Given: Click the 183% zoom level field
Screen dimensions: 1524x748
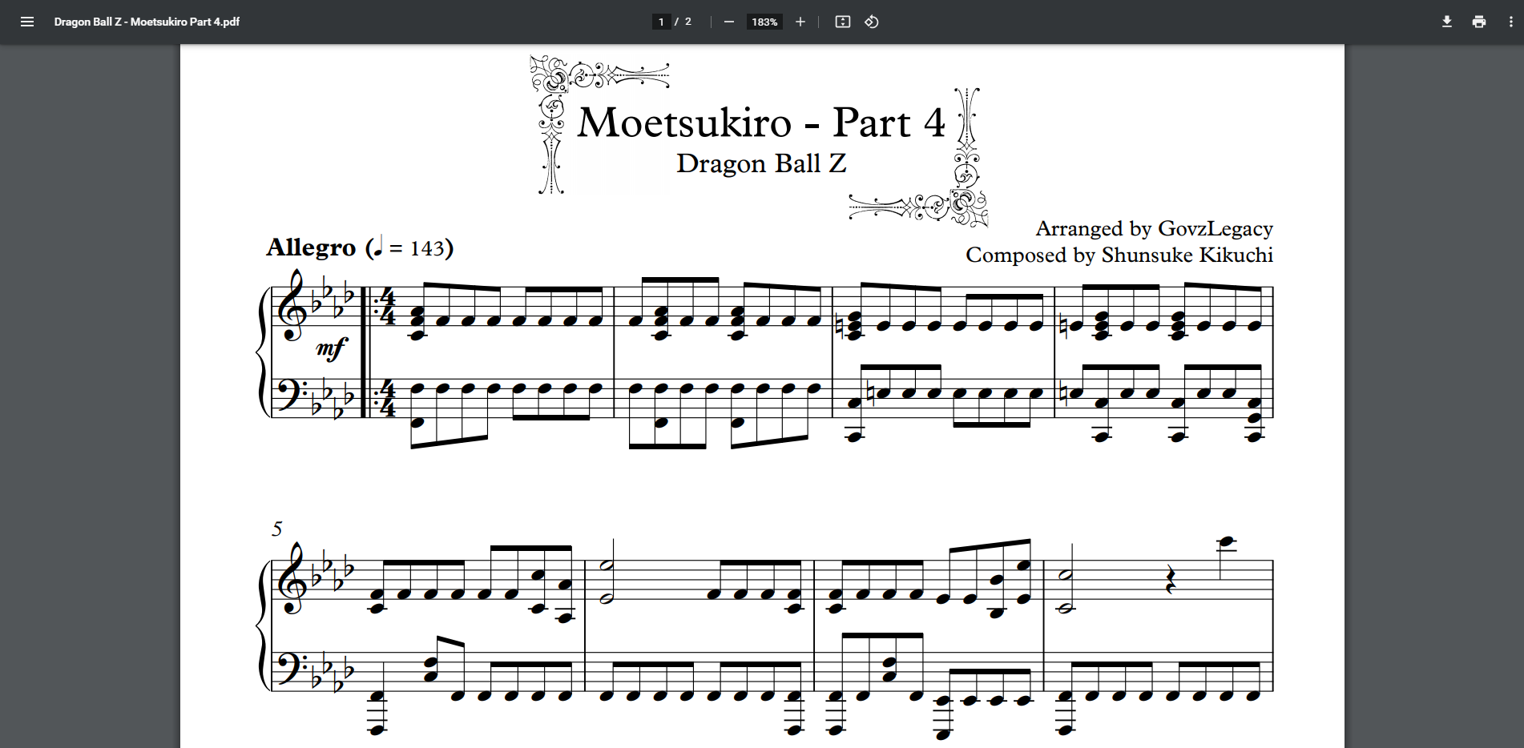Looking at the screenshot, I should tap(764, 22).
